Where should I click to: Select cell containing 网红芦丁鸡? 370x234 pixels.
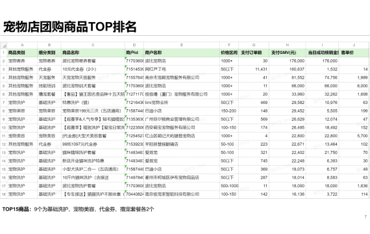pyautogui.click(x=182, y=70)
